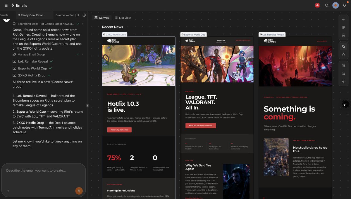Fit canvas to screen
Image resolution: width=351 pixels, height=199 pixels.
click(343, 81)
